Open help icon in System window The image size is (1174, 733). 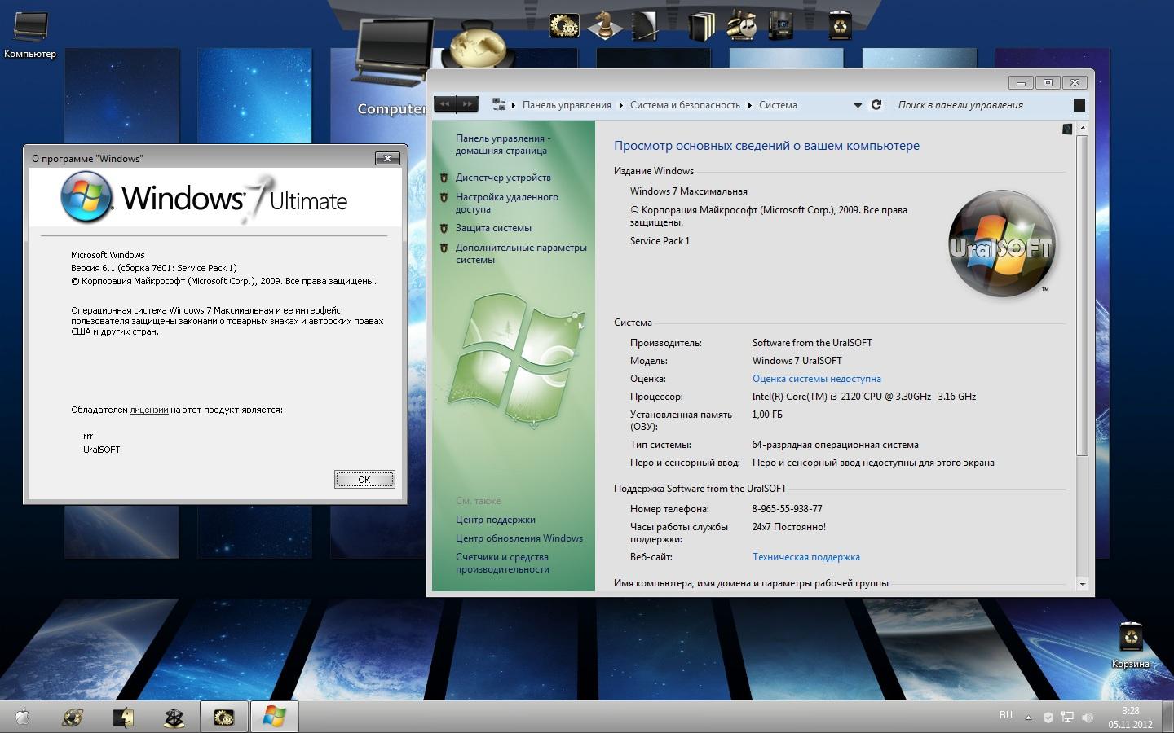(x=1067, y=129)
